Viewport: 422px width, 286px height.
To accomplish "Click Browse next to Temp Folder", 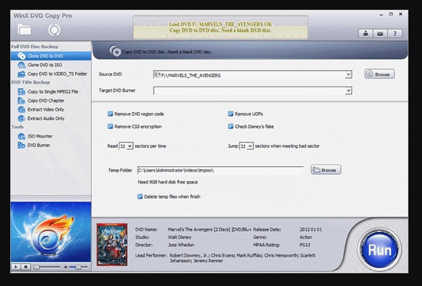I will (326, 170).
